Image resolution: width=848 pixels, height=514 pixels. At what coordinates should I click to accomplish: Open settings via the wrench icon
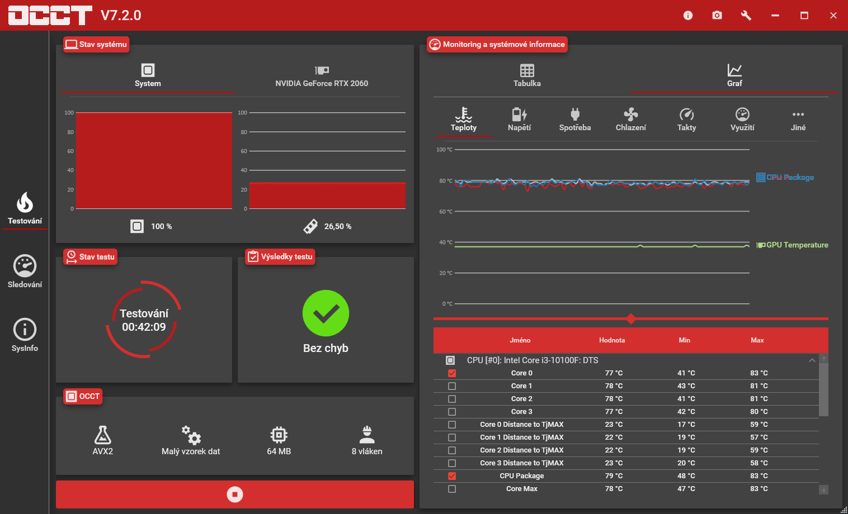(746, 16)
